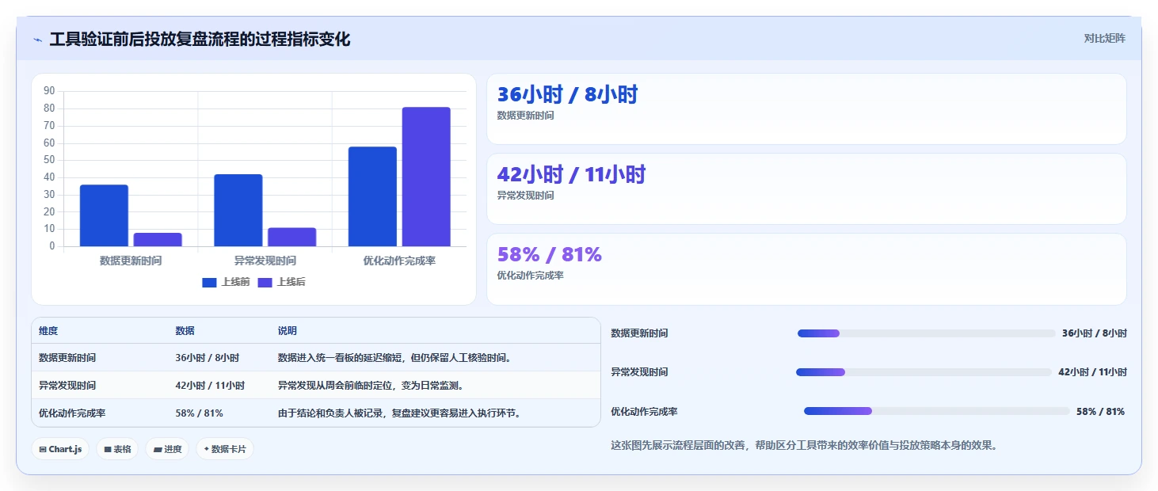Click description starting 异常发现从周会前
Viewport: 1158px width, 491px height.
click(370, 386)
